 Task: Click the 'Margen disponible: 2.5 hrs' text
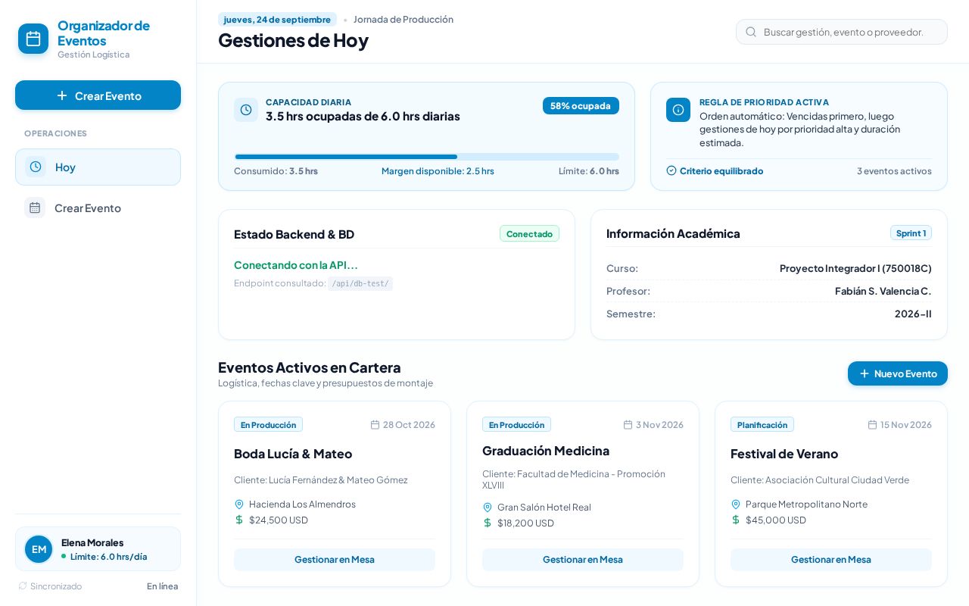tap(438, 170)
